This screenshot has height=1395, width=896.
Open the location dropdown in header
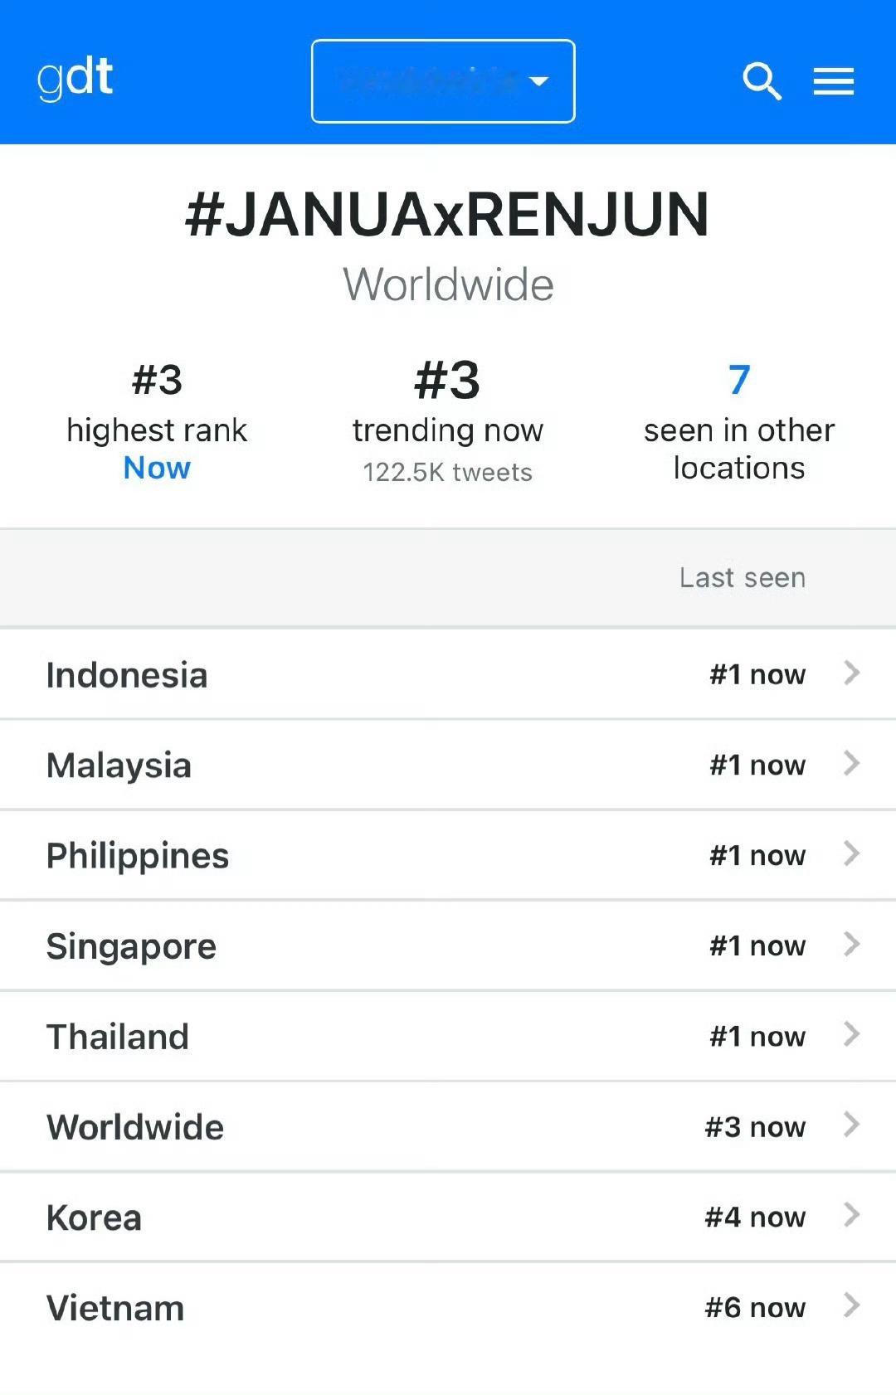(443, 81)
